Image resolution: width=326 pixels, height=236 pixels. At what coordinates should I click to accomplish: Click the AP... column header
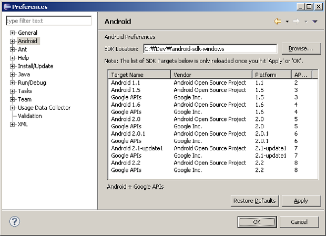[302, 75]
